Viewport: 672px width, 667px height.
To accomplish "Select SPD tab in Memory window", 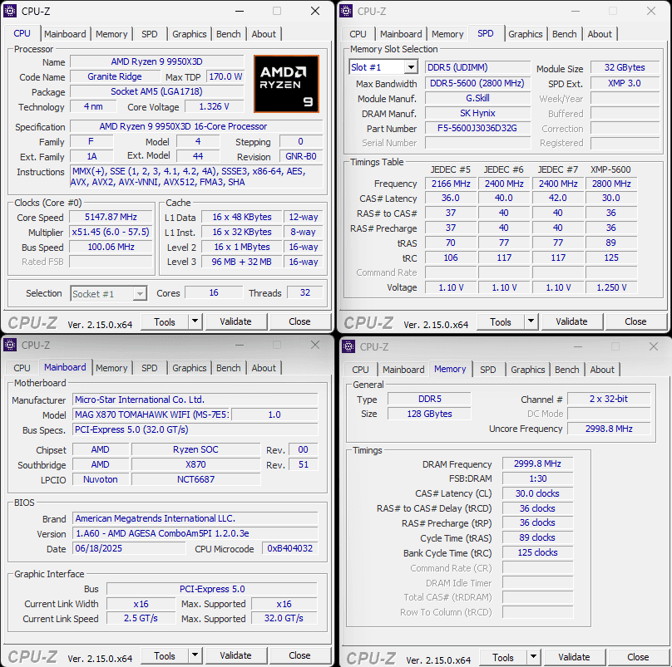I will click(x=487, y=370).
